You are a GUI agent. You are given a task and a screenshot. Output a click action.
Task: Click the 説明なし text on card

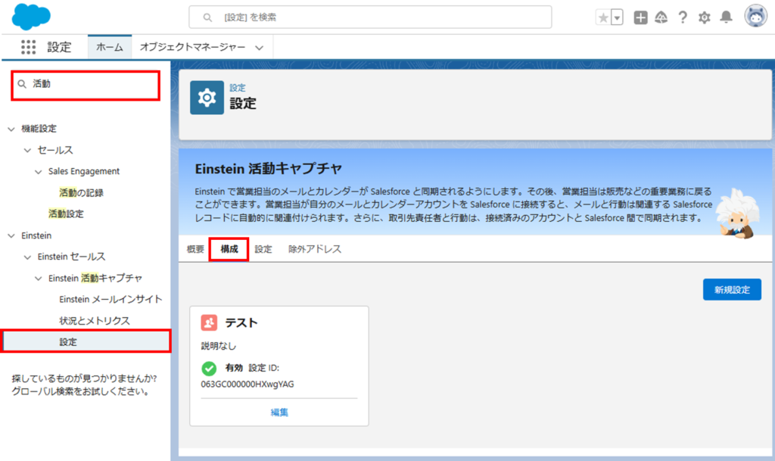(219, 346)
